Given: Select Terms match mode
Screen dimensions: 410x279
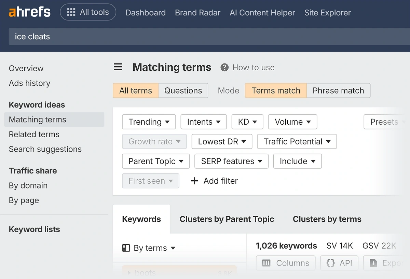Looking at the screenshot, I should [x=276, y=90].
